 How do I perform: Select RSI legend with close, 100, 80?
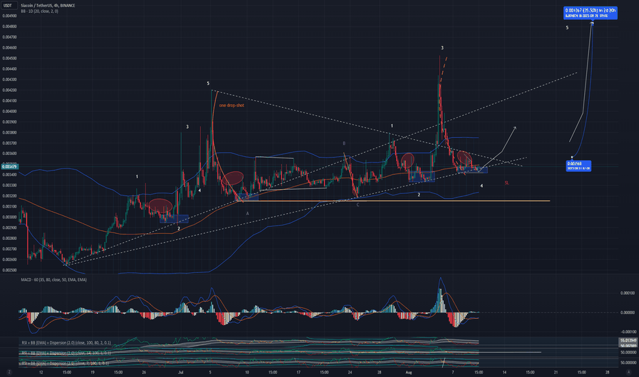[x=66, y=343]
